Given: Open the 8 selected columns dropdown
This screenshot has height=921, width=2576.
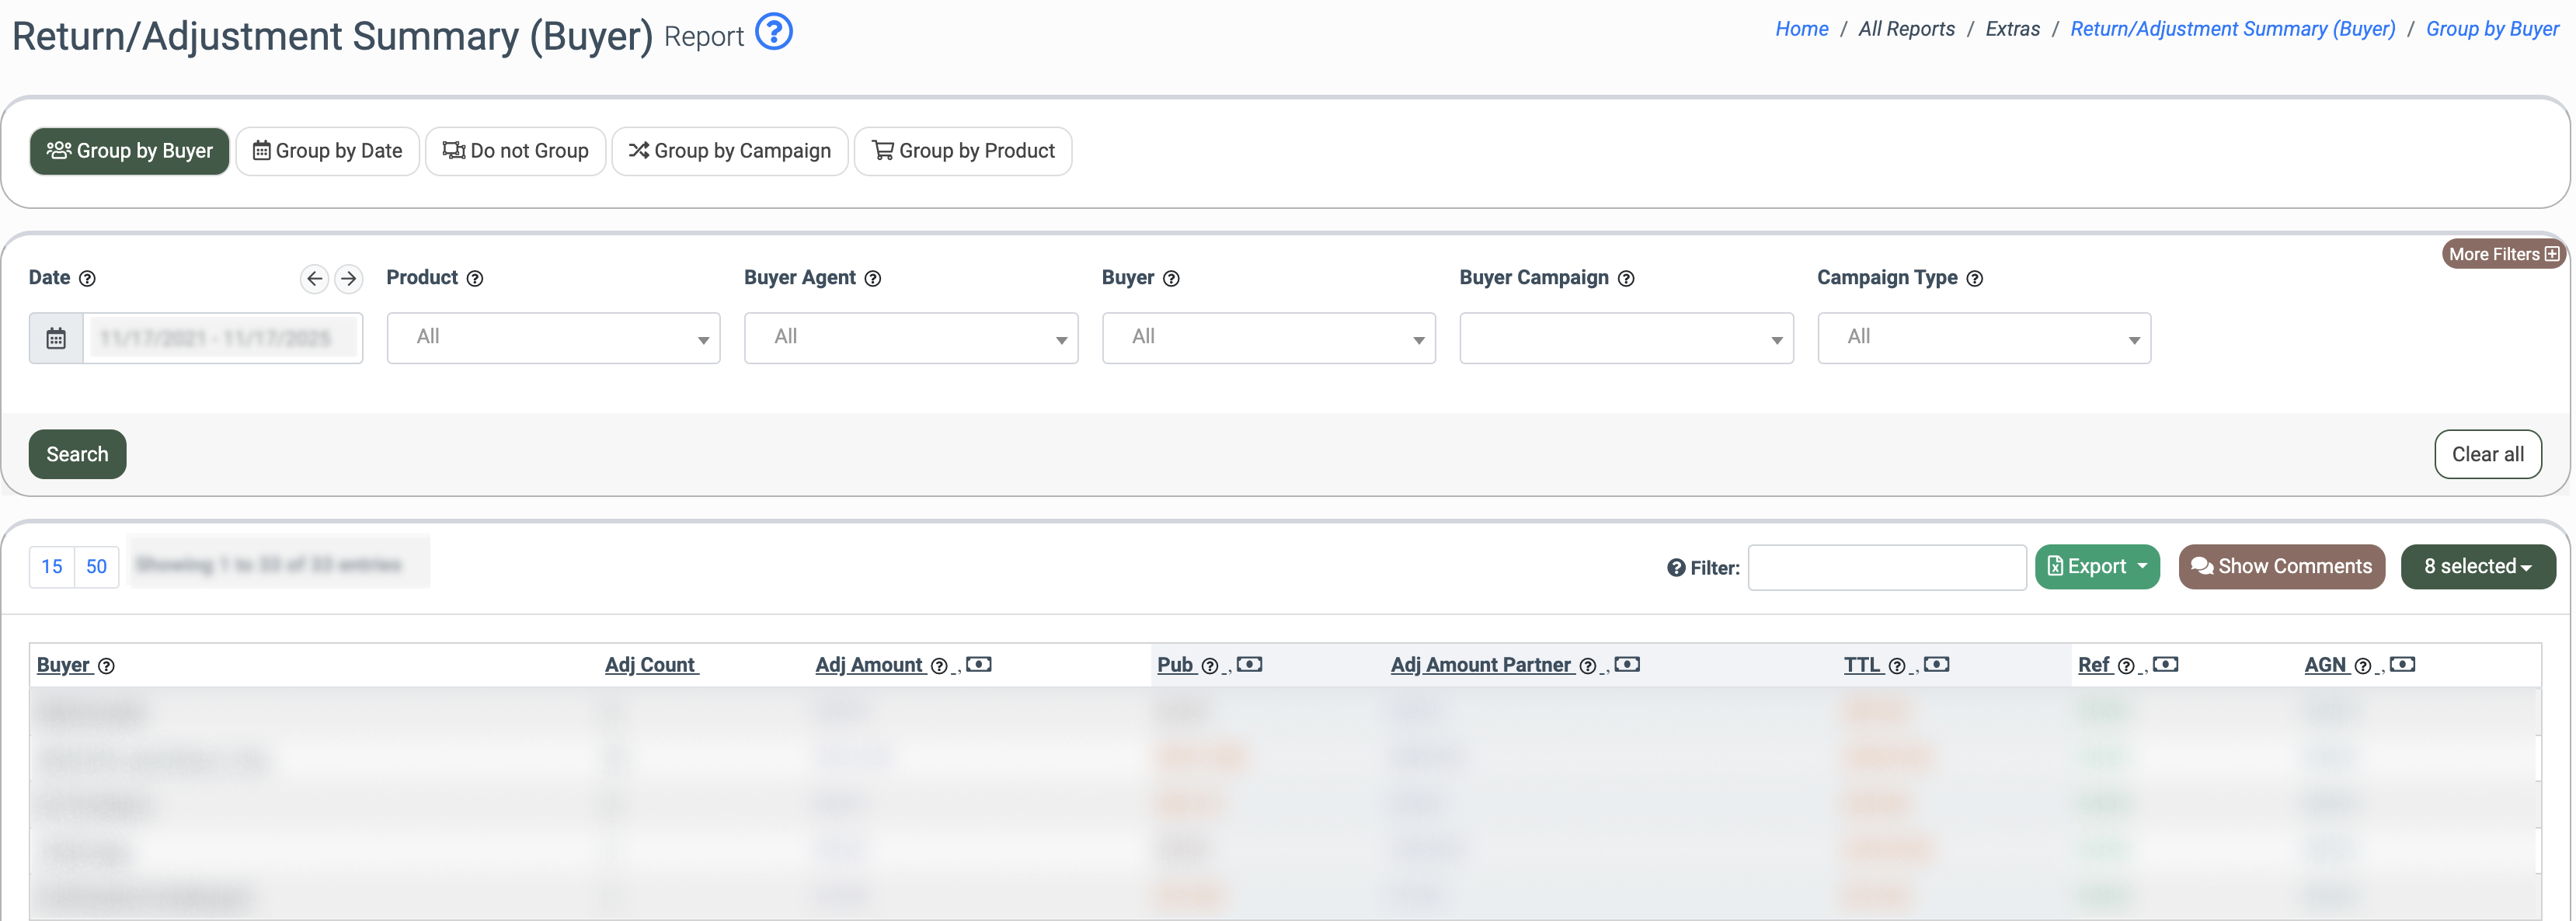Looking at the screenshot, I should click(x=2477, y=567).
